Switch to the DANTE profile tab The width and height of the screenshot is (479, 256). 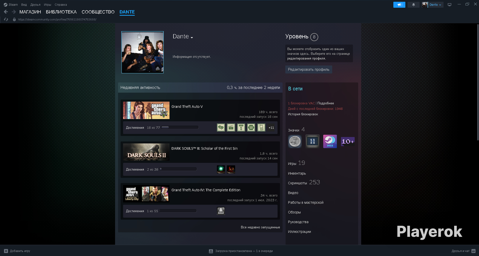pyautogui.click(x=127, y=12)
